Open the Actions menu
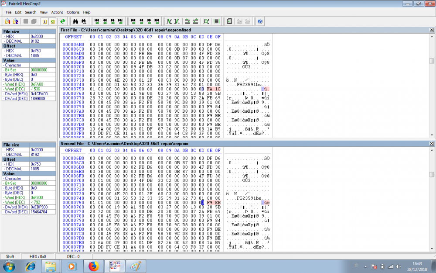This screenshot has width=436, height=273. pyautogui.click(x=57, y=12)
